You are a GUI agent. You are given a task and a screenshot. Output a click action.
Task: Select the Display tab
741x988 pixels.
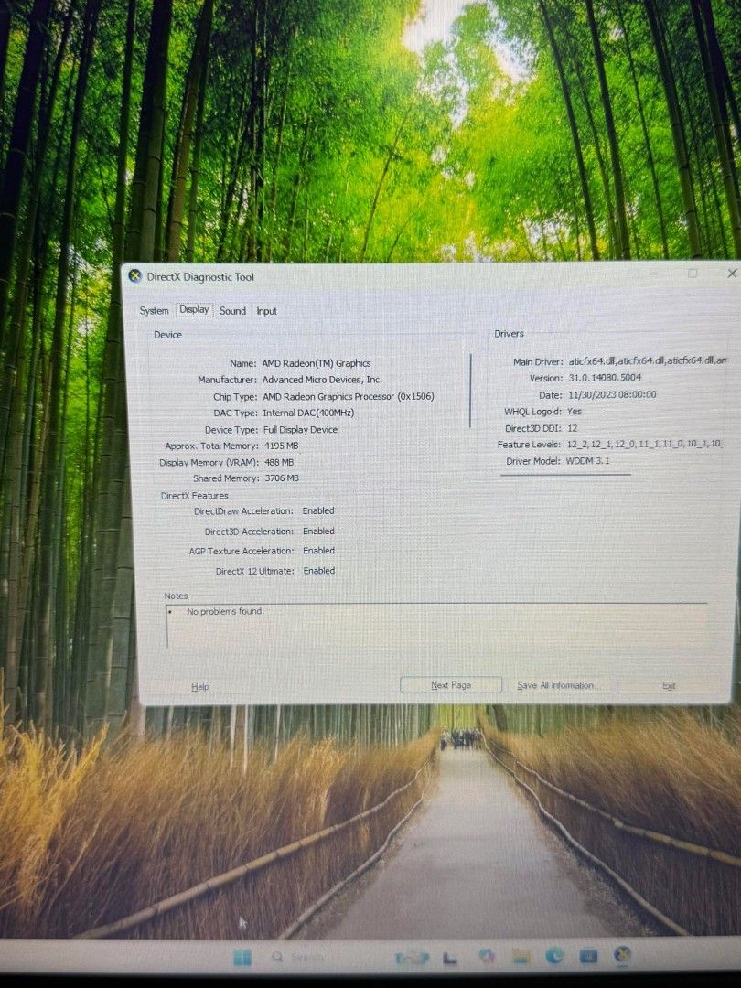pyautogui.click(x=194, y=309)
